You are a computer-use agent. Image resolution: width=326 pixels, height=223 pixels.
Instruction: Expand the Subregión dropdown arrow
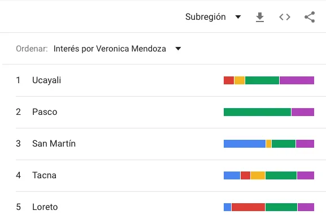[x=238, y=17]
